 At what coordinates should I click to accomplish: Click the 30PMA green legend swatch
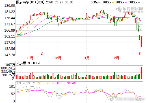click(x=139, y=2)
